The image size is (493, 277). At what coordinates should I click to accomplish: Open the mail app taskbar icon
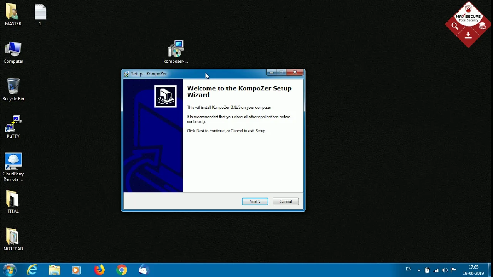click(144, 270)
